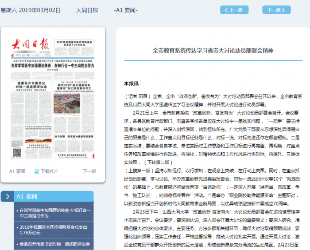
Task: Click the PDF file icon beside 下载PDF
Action: click(x=37, y=171)
